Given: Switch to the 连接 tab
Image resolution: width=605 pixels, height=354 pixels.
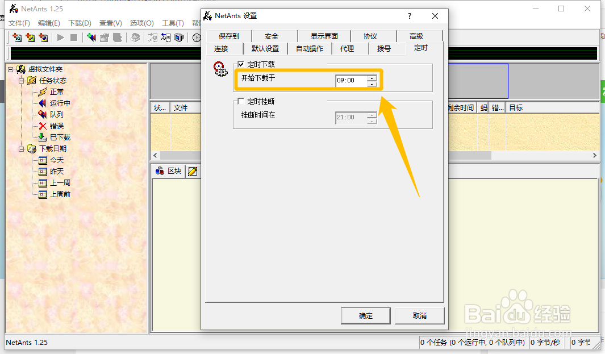Looking at the screenshot, I should coord(221,49).
